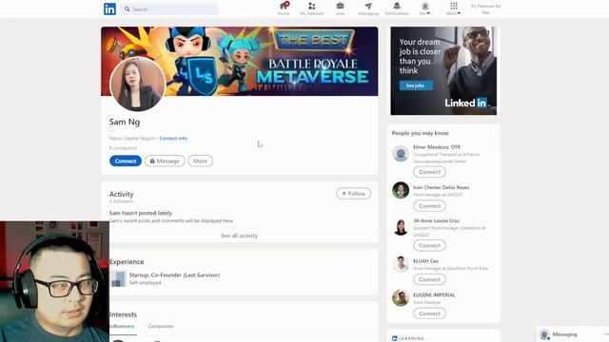Try Premium for free link
Screen dimensions: 609x342
(x=485, y=9)
